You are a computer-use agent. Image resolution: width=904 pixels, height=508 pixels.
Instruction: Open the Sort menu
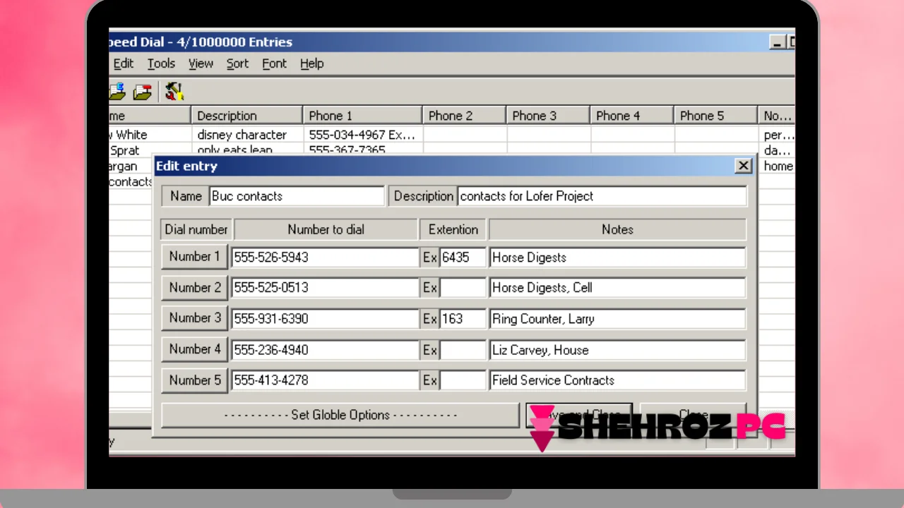[x=237, y=64]
